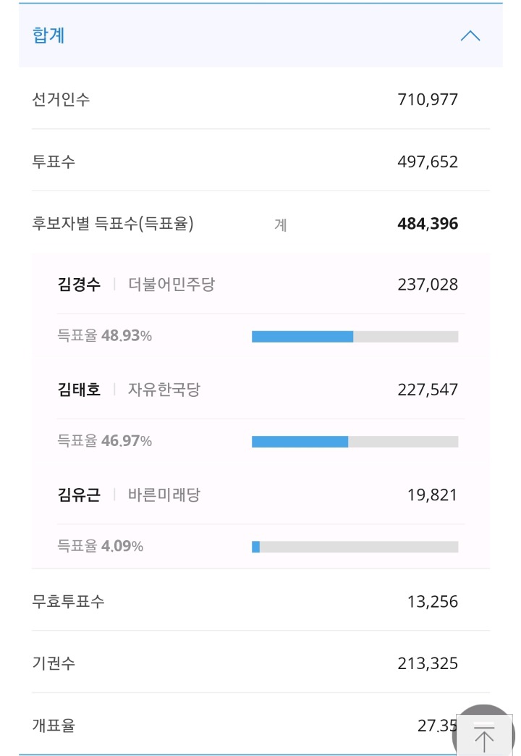Click 김경수's 48.93% vote progress bar
The height and width of the screenshot is (756, 521).
[x=355, y=335]
